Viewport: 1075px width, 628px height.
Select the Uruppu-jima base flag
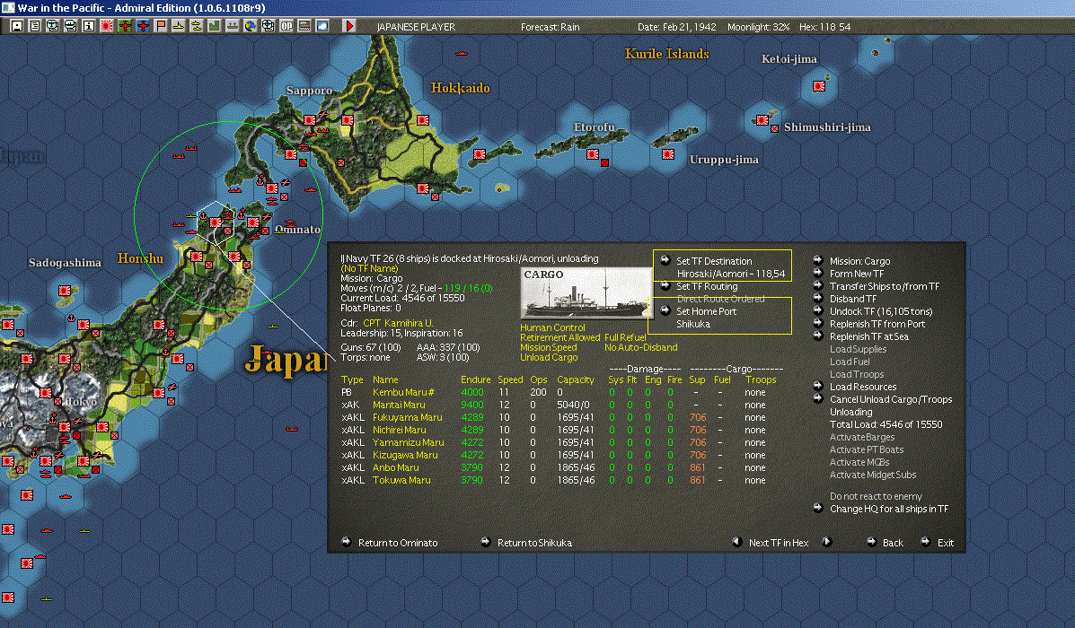point(668,154)
